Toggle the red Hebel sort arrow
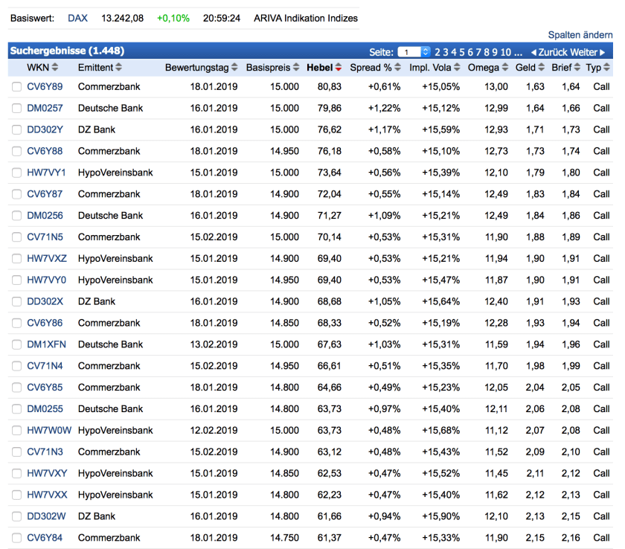The height and width of the screenshot is (549, 625). pos(339,68)
